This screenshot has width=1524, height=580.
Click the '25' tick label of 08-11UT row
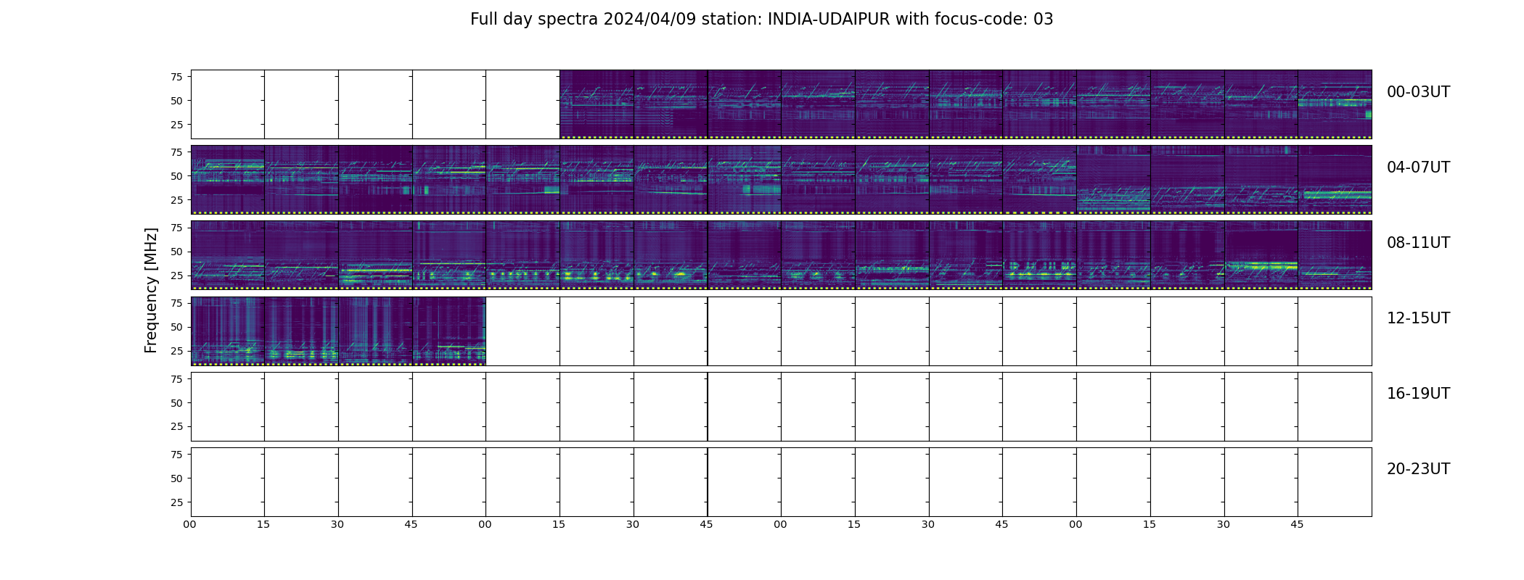(x=176, y=275)
